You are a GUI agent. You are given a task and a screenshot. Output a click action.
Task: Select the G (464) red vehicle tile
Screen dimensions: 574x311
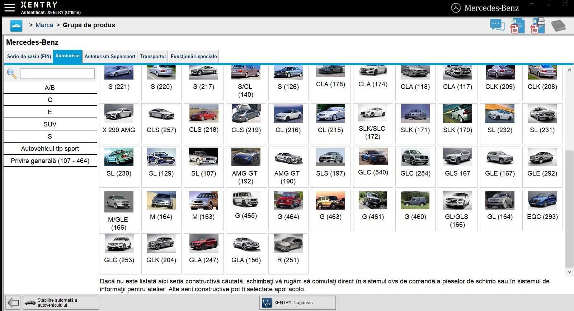288,210
